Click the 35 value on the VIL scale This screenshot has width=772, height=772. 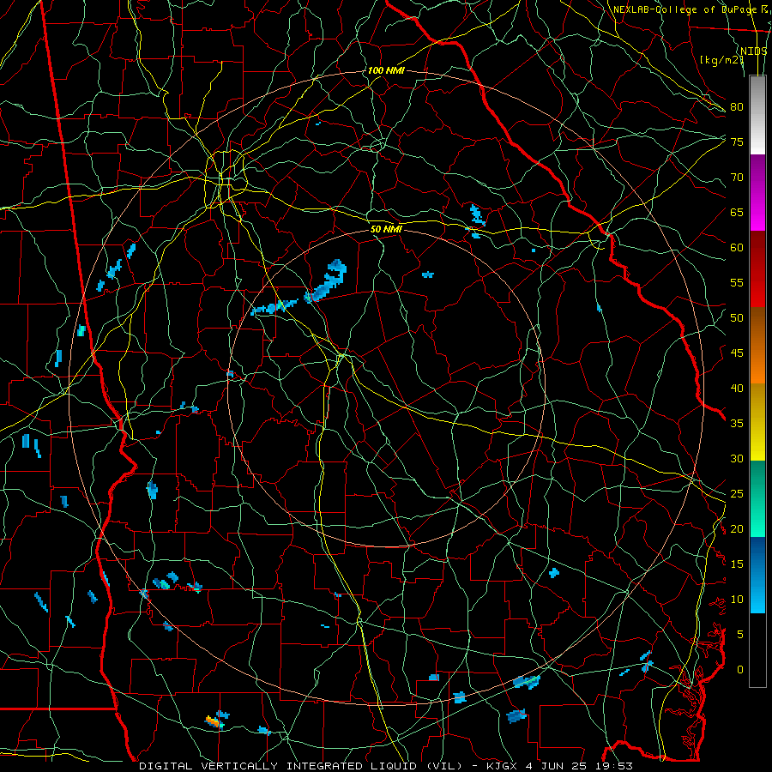pos(737,424)
